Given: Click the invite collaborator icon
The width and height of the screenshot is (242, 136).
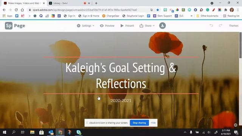Looking at the screenshot, I should click(x=162, y=26).
